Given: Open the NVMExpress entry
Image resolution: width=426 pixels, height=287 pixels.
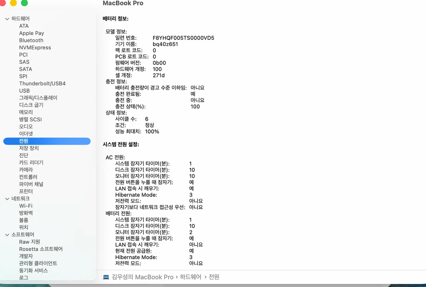Looking at the screenshot, I should pos(35,47).
